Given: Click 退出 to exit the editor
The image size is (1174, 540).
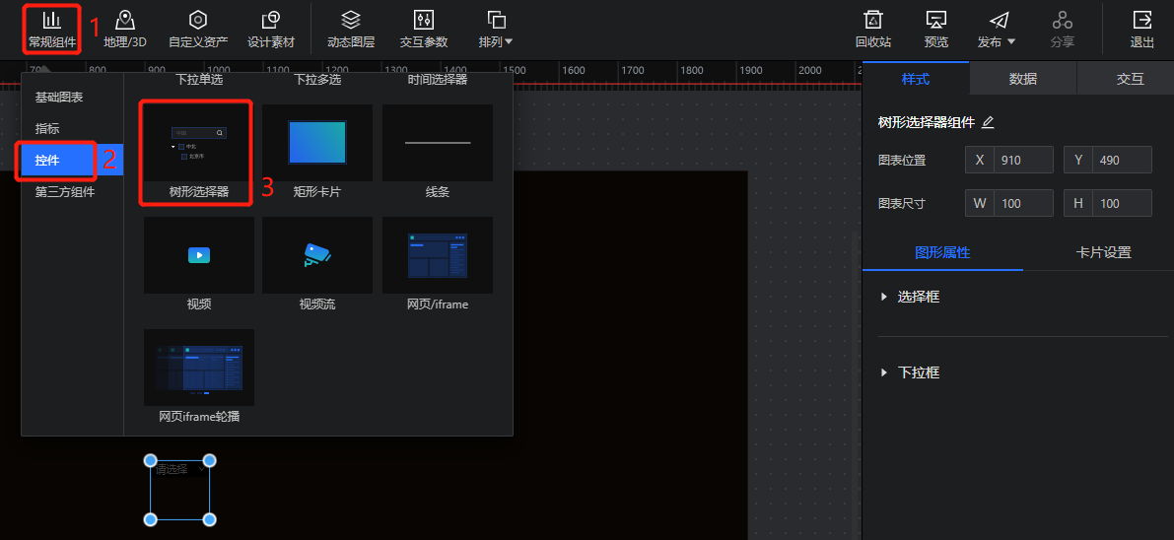Looking at the screenshot, I should pos(1141,30).
